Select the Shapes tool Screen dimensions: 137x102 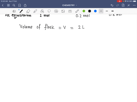click(x=42, y=11)
